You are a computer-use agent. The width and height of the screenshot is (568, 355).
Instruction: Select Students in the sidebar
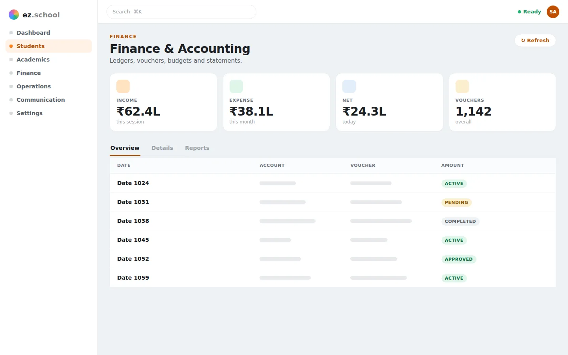[49, 46]
